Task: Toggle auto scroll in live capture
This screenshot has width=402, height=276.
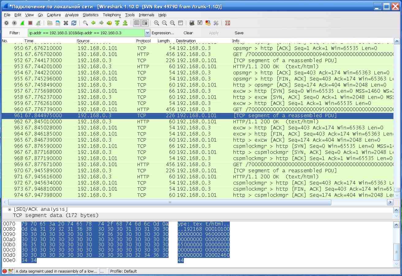Action: tap(145, 23)
